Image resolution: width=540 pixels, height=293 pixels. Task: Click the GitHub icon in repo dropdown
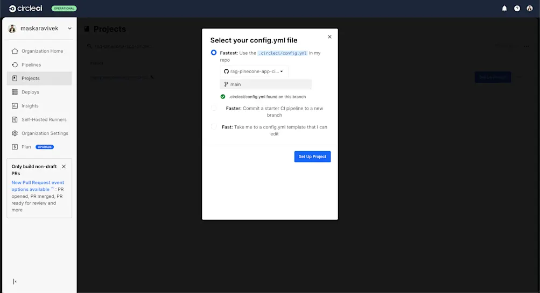click(x=226, y=72)
